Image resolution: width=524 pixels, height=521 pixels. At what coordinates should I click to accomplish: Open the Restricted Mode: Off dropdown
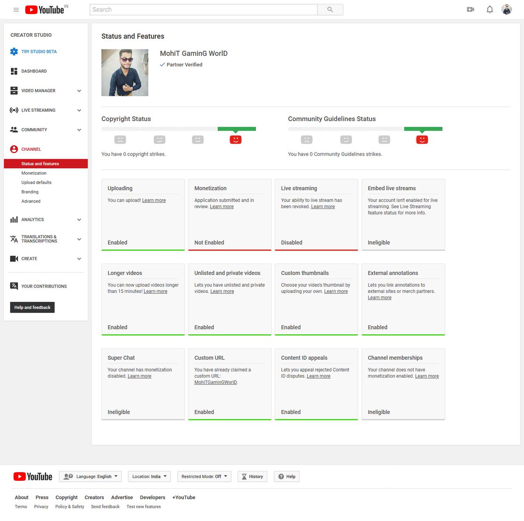[204, 477]
